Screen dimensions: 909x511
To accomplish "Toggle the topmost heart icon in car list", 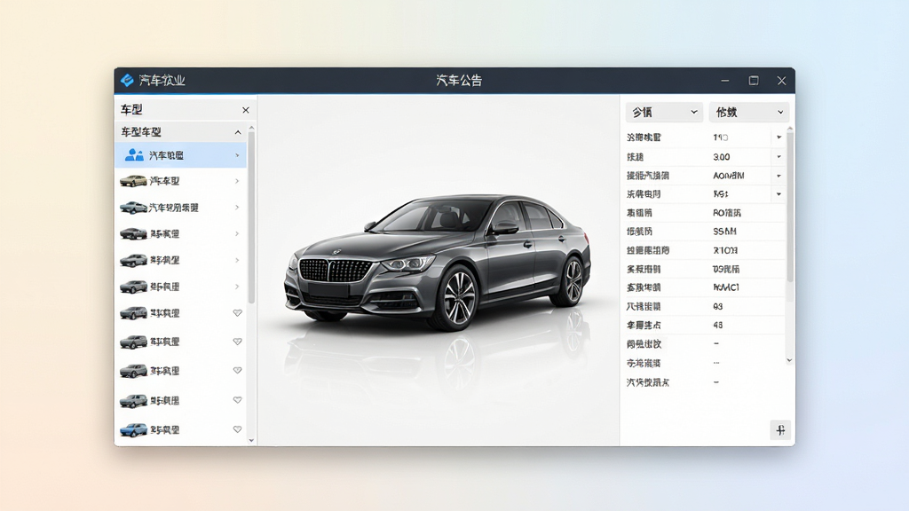I will click(238, 313).
